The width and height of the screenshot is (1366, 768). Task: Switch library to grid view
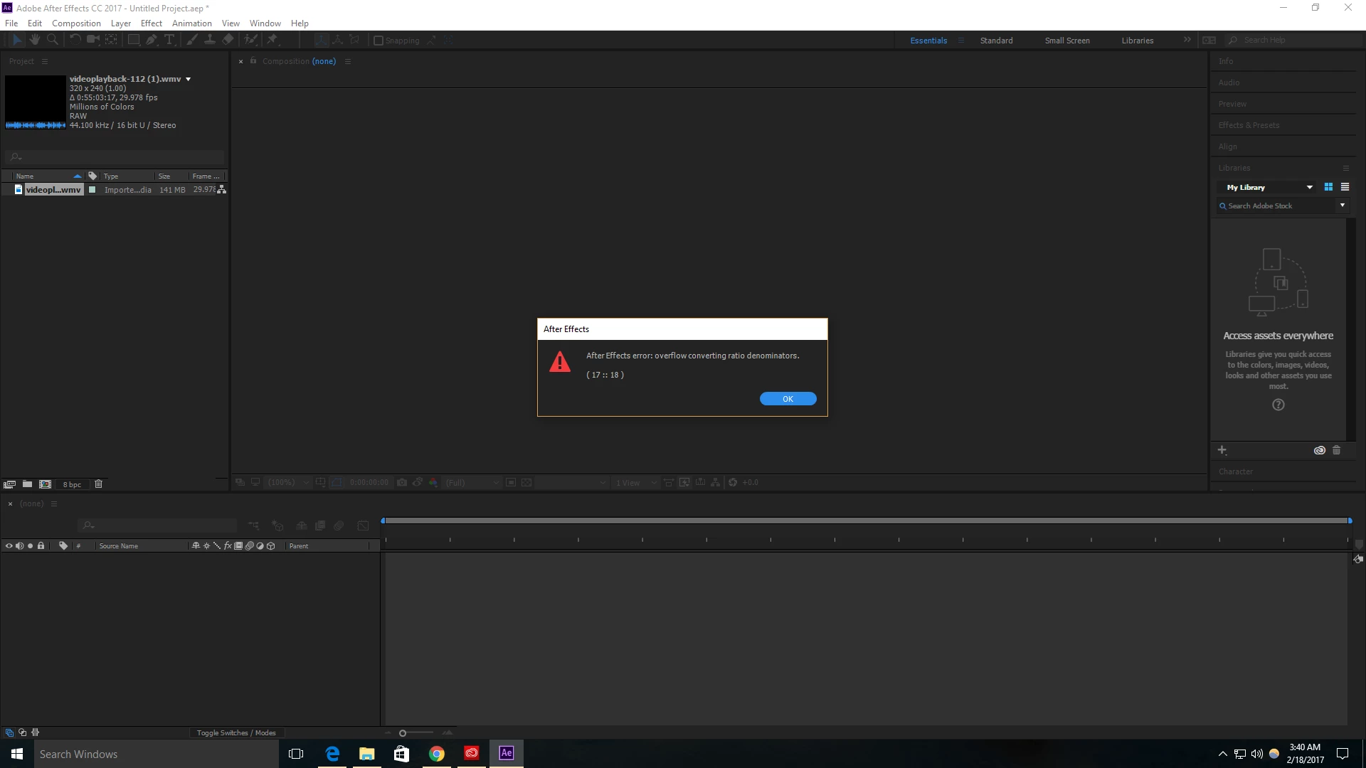[x=1328, y=187]
